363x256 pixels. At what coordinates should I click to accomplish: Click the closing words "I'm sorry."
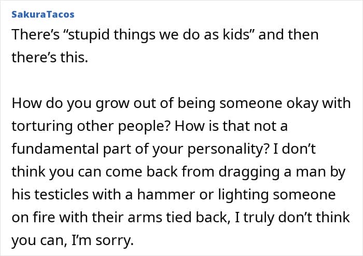pyautogui.click(x=102, y=240)
